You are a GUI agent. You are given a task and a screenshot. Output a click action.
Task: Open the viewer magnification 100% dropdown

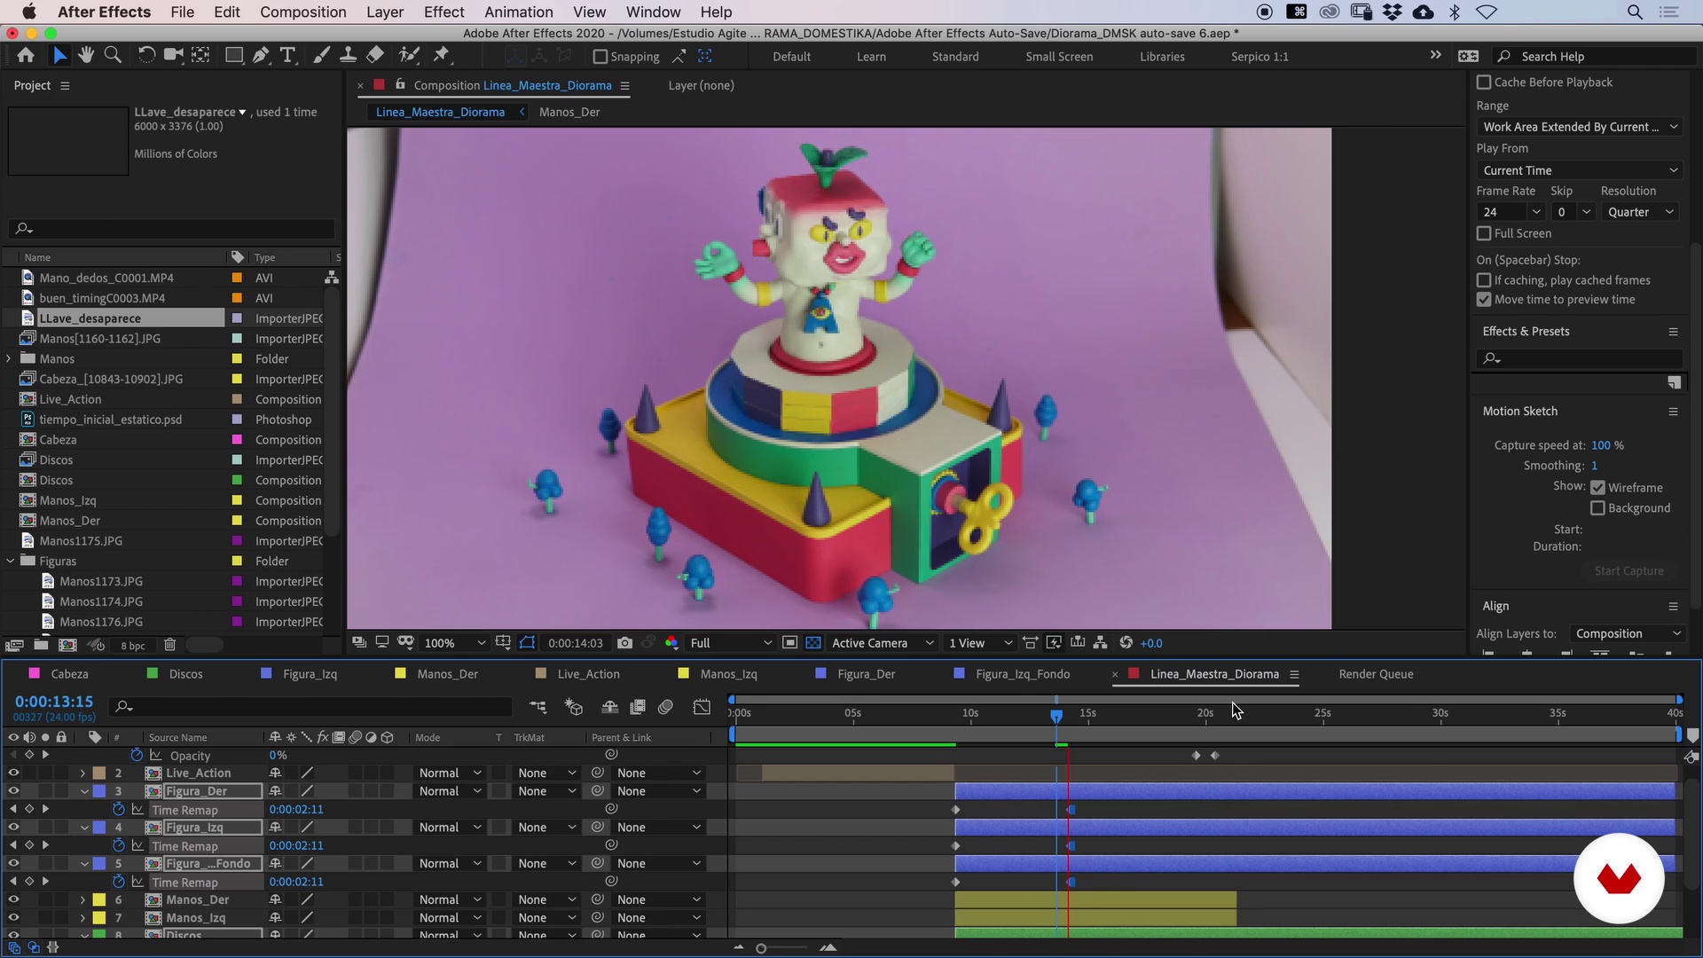(454, 643)
